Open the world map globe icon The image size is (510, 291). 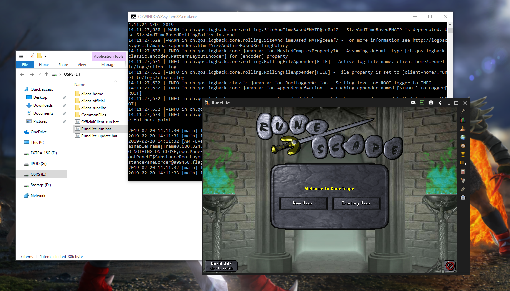click(463, 137)
